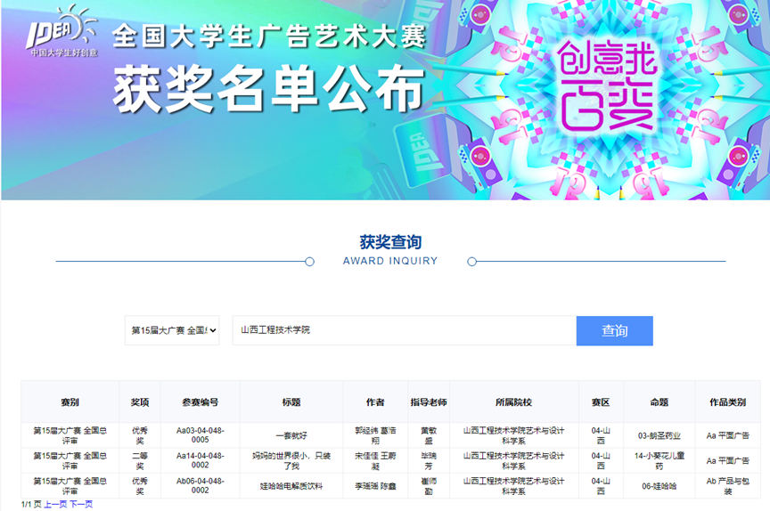Click the 06-娃哈哈 topic cell

(659, 486)
